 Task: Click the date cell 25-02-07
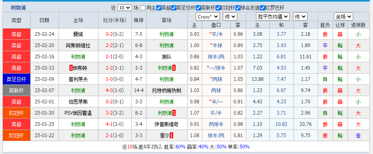(44, 90)
